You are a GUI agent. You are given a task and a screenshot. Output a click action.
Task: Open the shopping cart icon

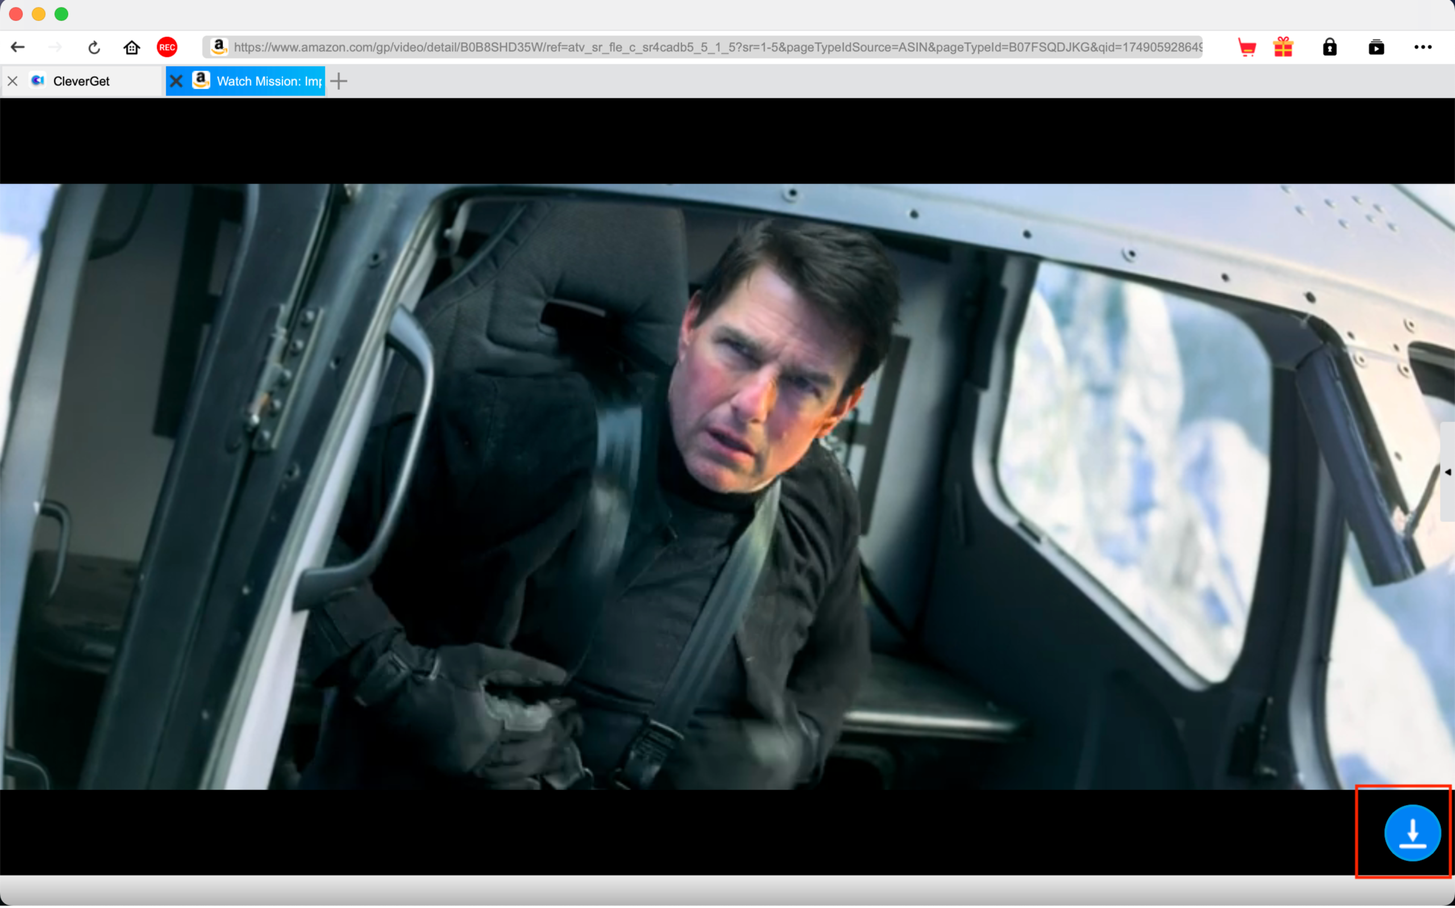click(x=1247, y=47)
